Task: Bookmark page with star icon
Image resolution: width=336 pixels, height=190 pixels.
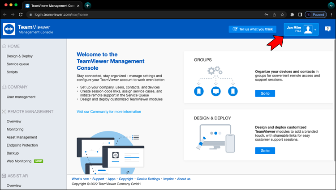Action: click(282, 15)
